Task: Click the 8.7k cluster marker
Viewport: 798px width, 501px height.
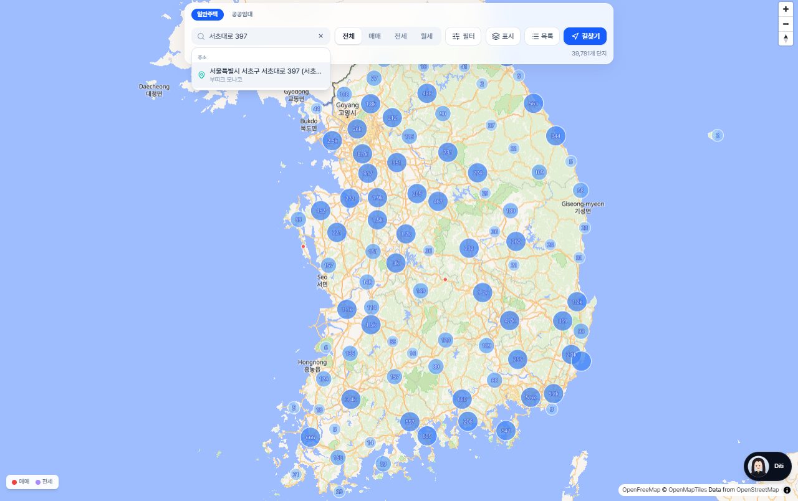Action: [362, 153]
